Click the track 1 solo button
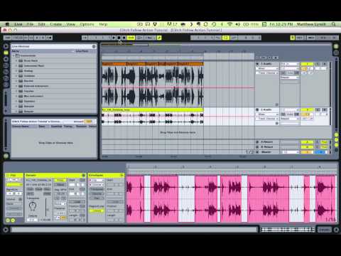341x256 pixels. point(318,64)
